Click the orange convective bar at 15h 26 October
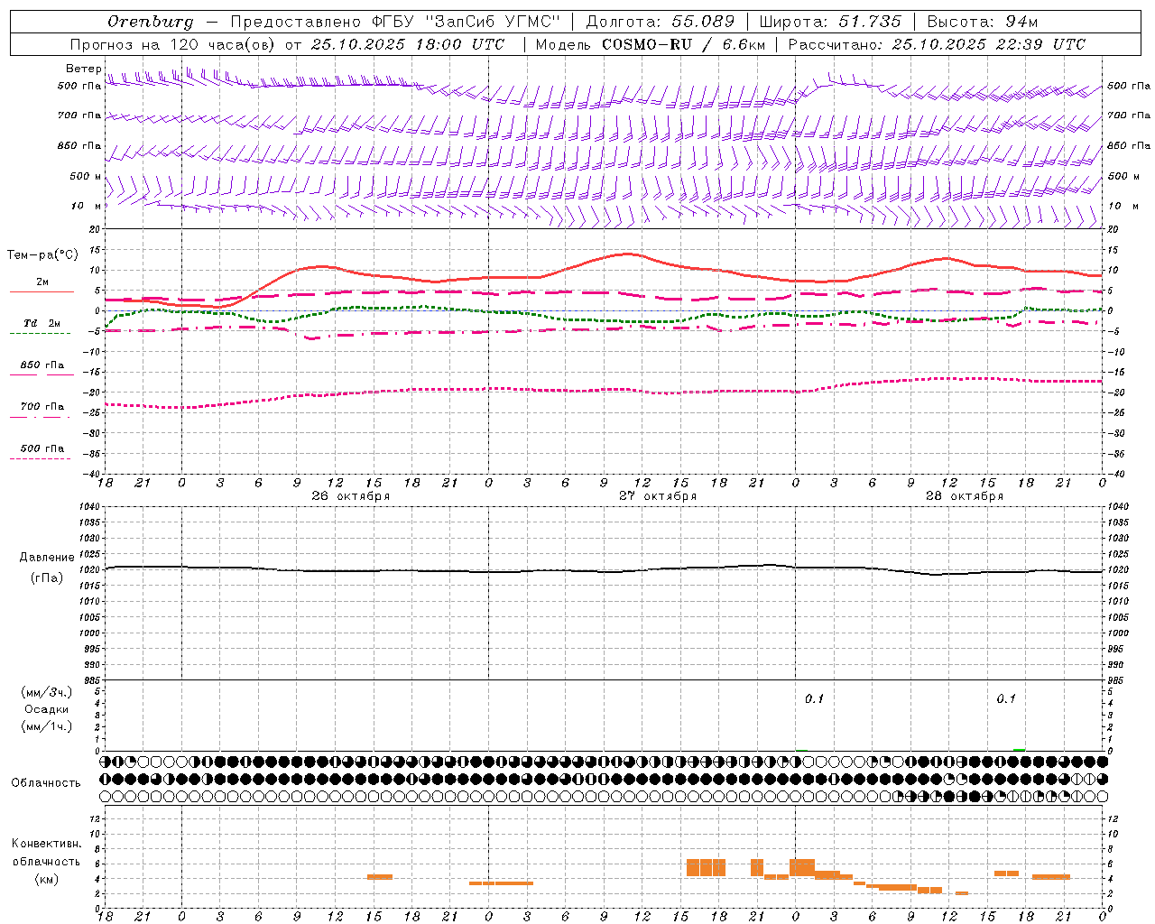This screenshot has width=1155, height=924. tap(380, 876)
